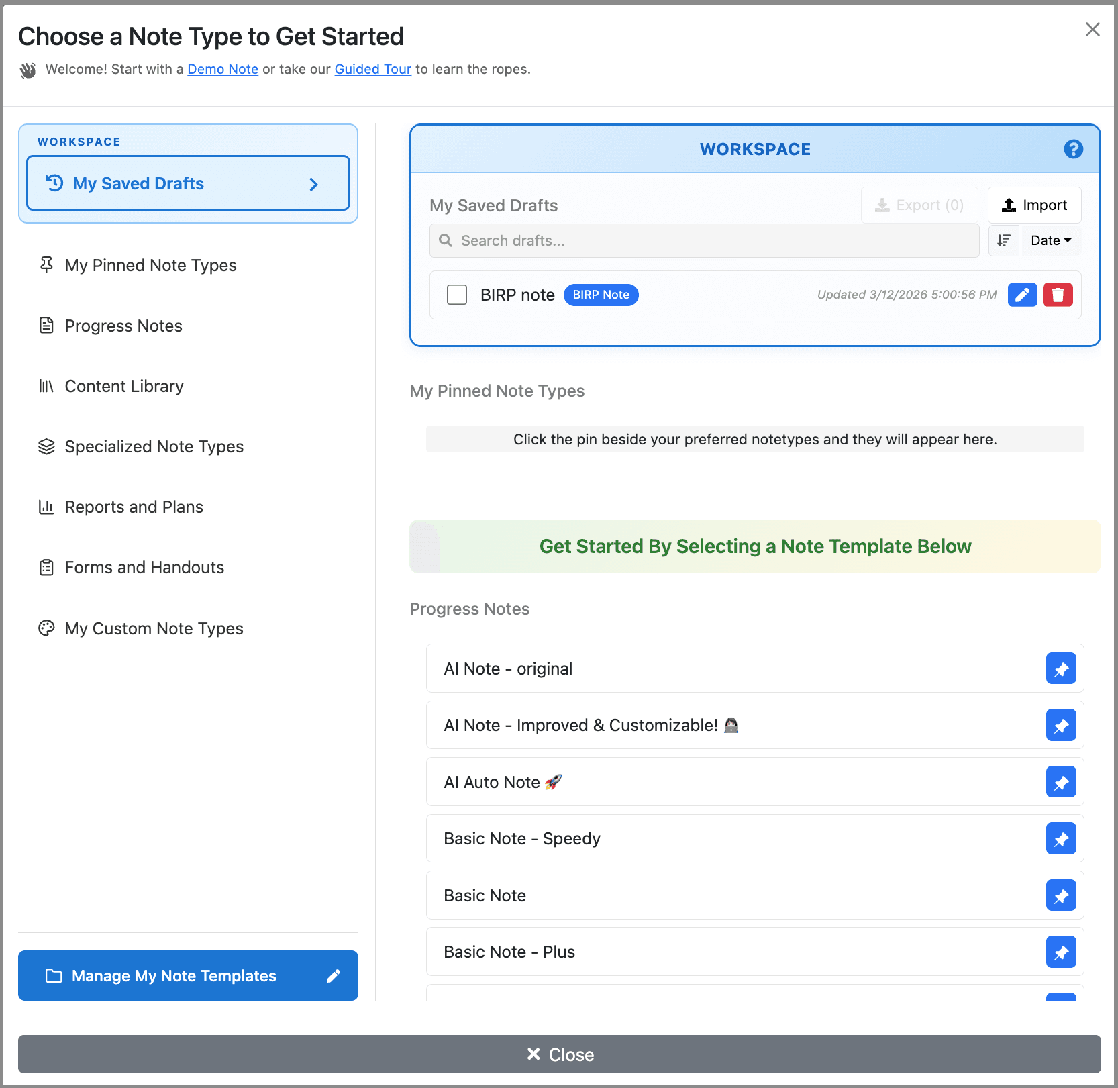The width and height of the screenshot is (1118, 1088).
Task: Pin the Basic Note - Speedy template
Action: pos(1060,838)
